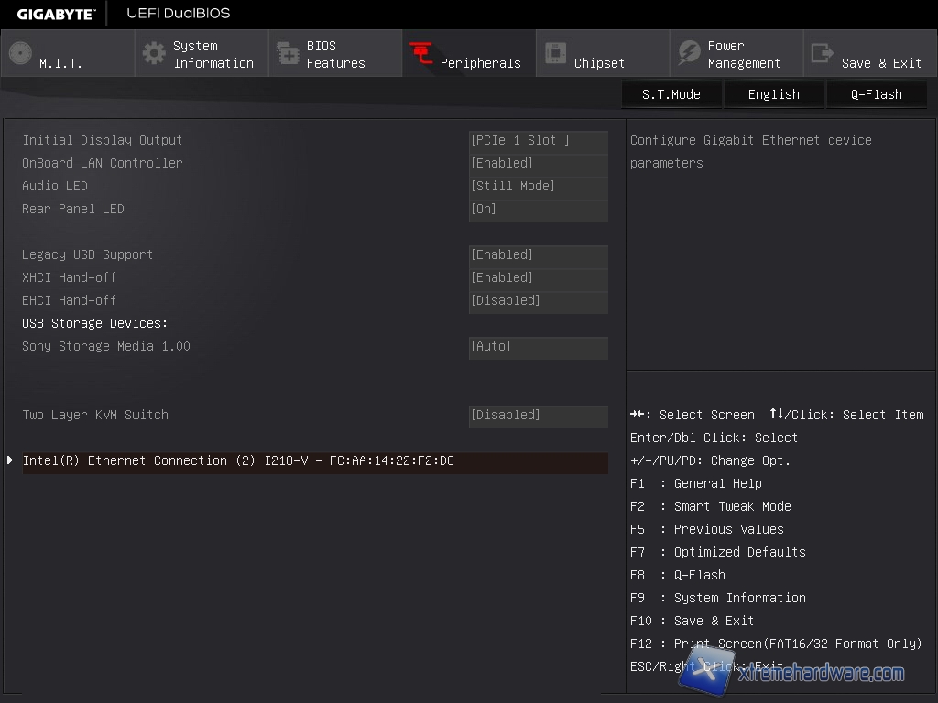Switch to the Chipset tab

[599, 63]
